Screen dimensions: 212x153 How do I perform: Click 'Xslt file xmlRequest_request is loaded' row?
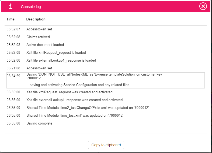(x=56, y=52)
